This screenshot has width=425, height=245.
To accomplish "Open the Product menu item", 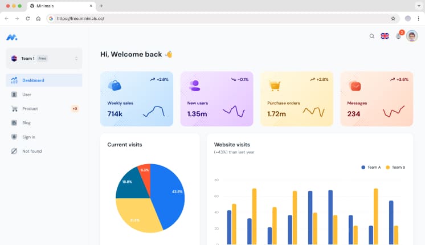I will (x=44, y=109).
